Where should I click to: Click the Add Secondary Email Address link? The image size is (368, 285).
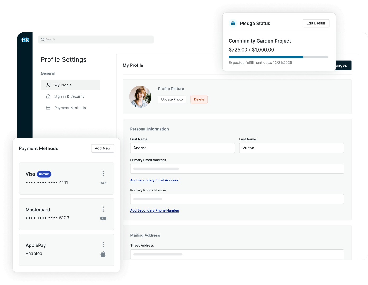(154, 180)
